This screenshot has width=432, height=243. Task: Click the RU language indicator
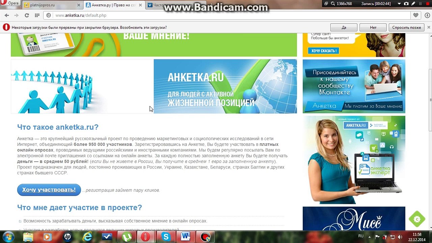(361, 236)
